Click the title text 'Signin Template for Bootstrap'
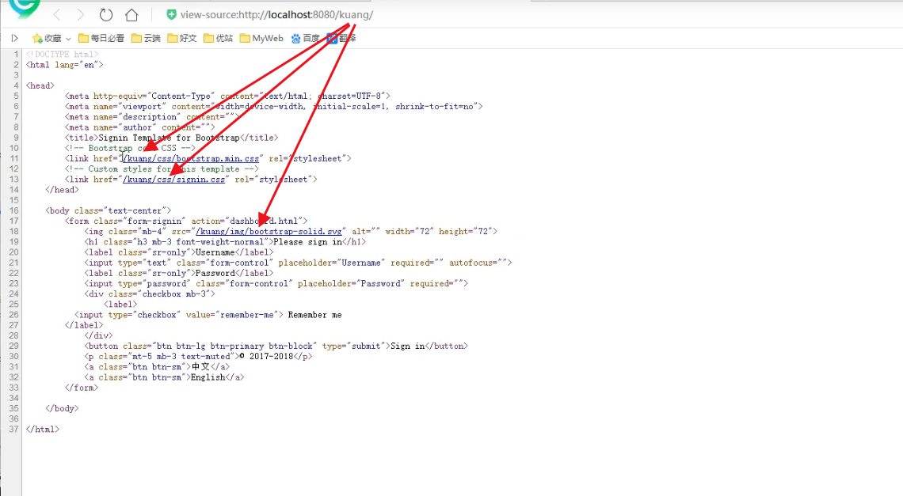The height and width of the screenshot is (496, 903). (169, 138)
